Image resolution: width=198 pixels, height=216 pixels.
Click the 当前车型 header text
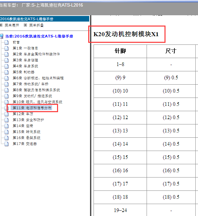point(41,5)
